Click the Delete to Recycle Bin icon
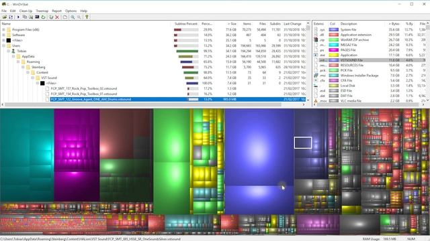The width and height of the screenshot is (430, 241). pos(51,17)
